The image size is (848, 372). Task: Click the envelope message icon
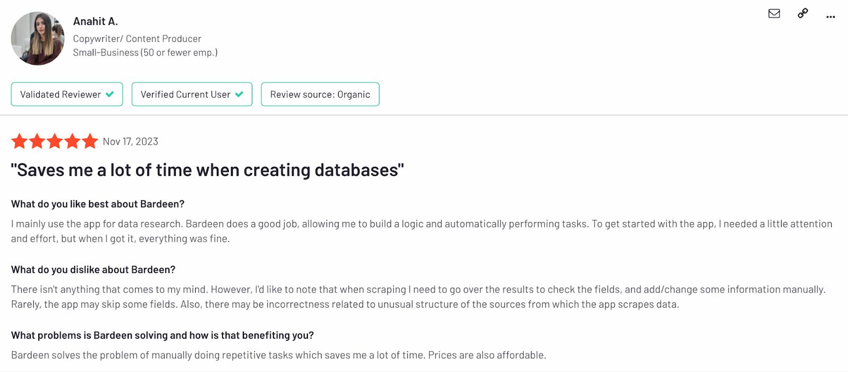[774, 14]
